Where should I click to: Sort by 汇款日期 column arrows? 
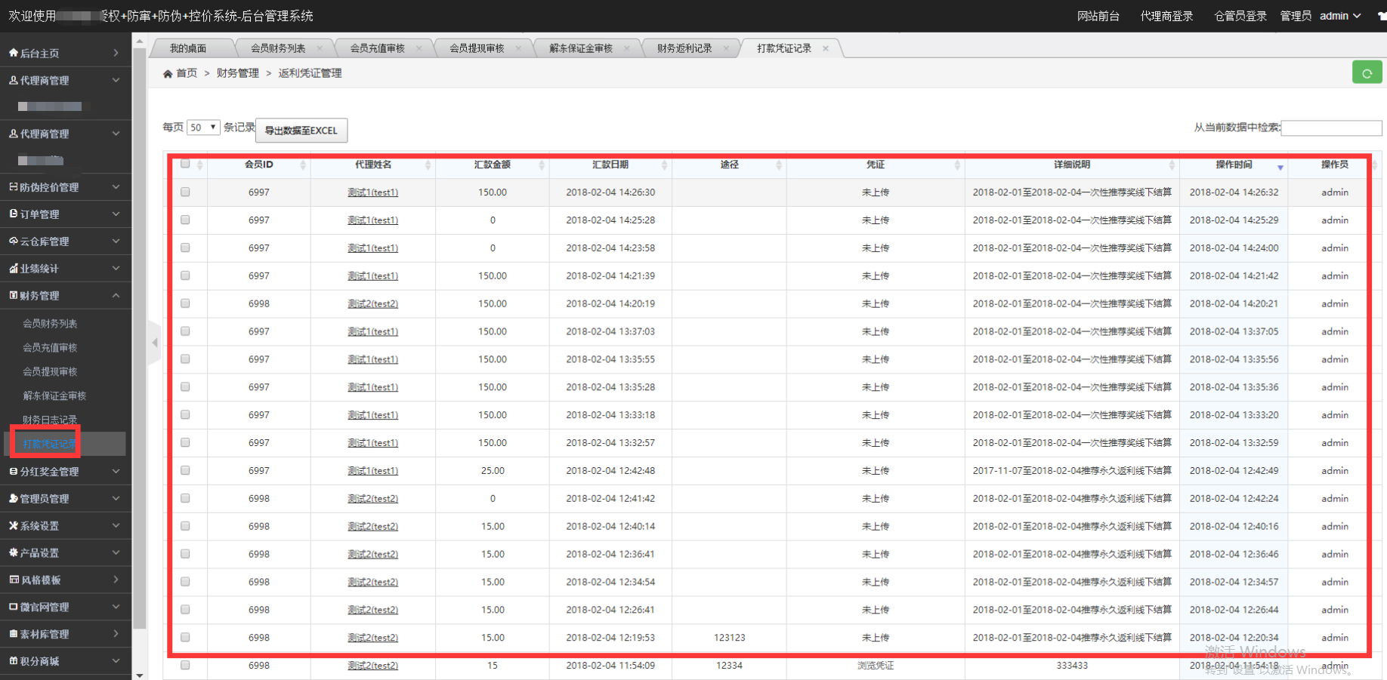[x=664, y=165]
